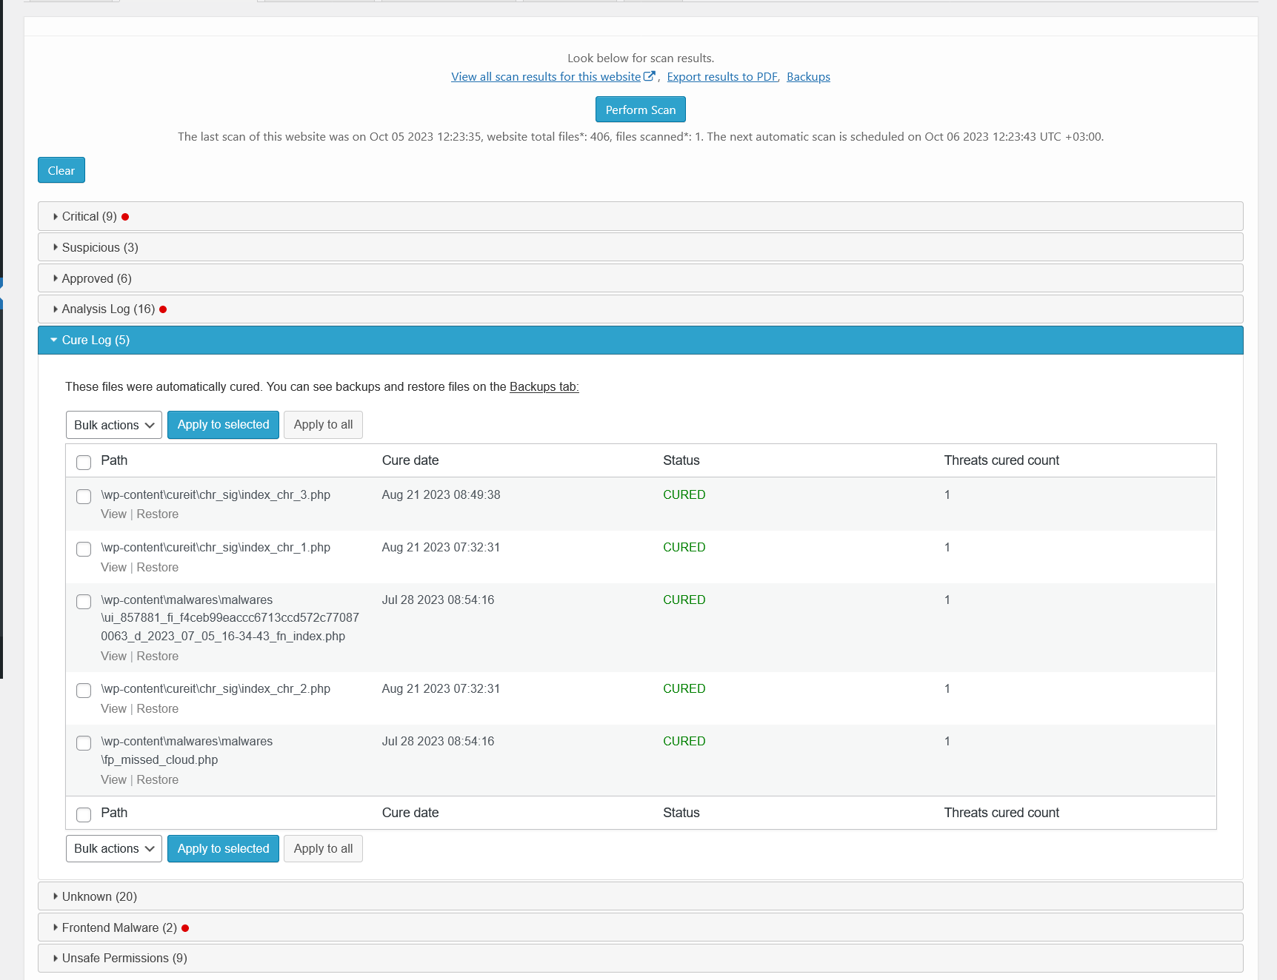The width and height of the screenshot is (1277, 980).
Task: Click the bottom Threats cured count header
Action: coord(1001,813)
